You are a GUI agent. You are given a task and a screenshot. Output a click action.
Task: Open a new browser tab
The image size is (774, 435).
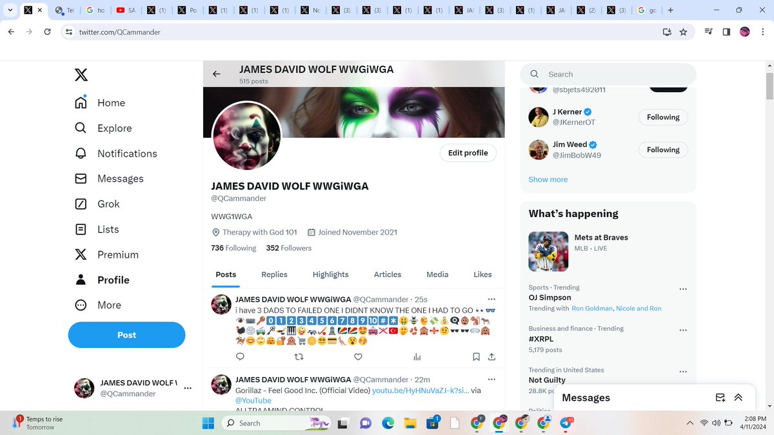coord(671,10)
